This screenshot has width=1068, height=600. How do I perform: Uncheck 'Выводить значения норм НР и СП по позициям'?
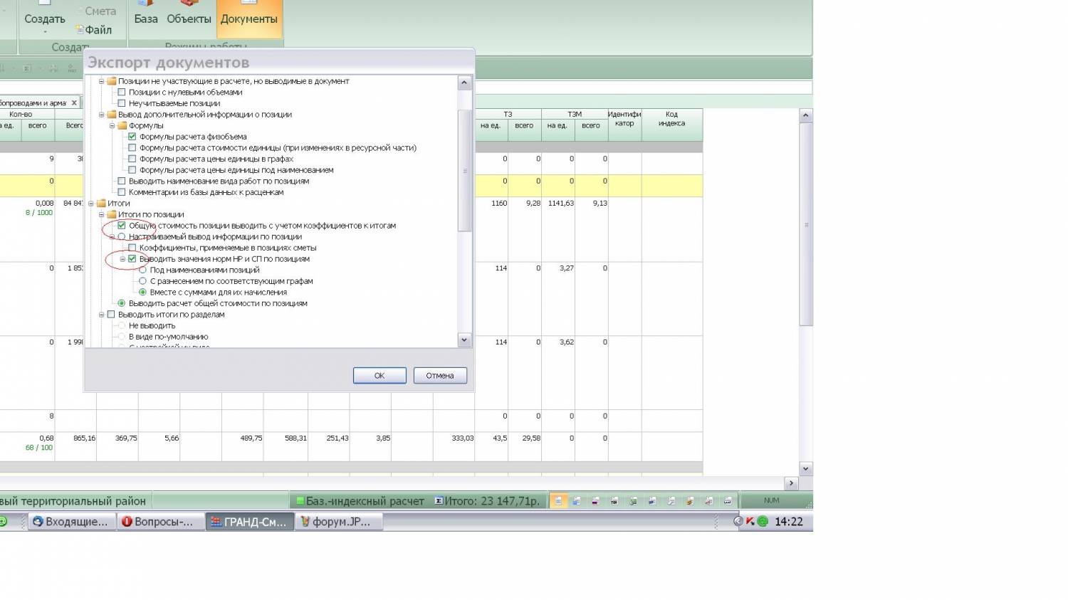coord(132,259)
